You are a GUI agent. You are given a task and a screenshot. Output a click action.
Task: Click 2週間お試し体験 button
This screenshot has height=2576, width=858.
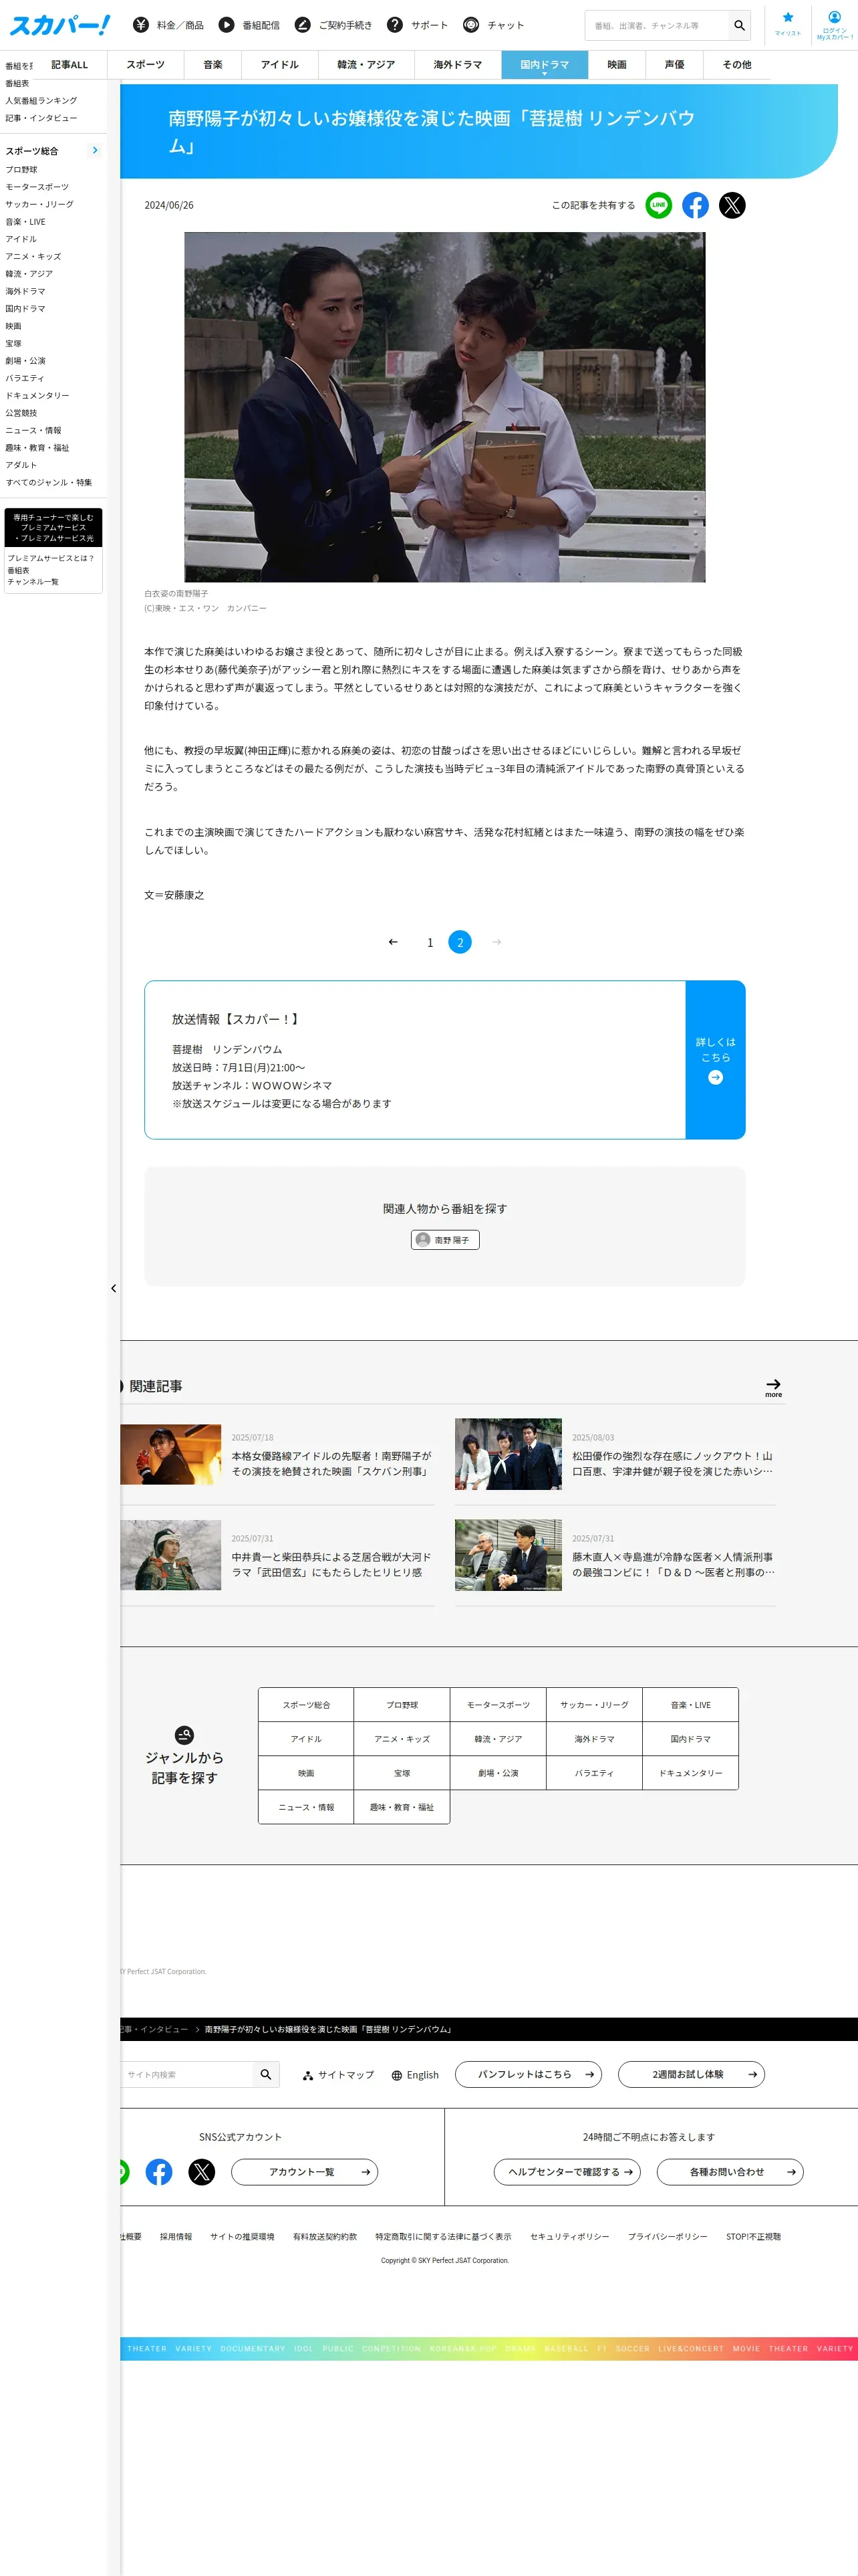coord(691,2074)
